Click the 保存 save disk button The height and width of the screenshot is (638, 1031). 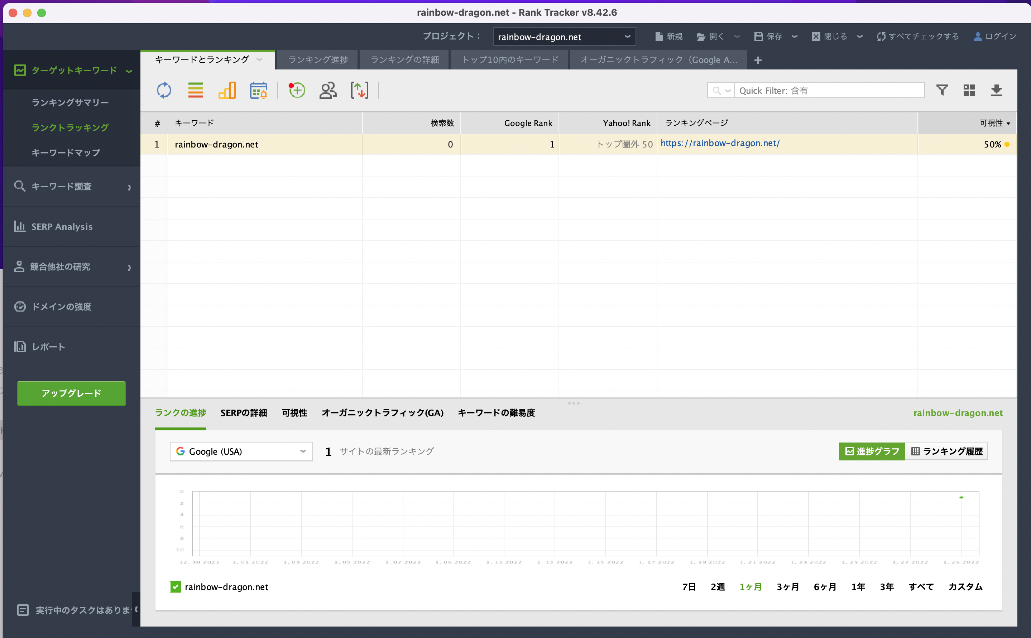[768, 36]
